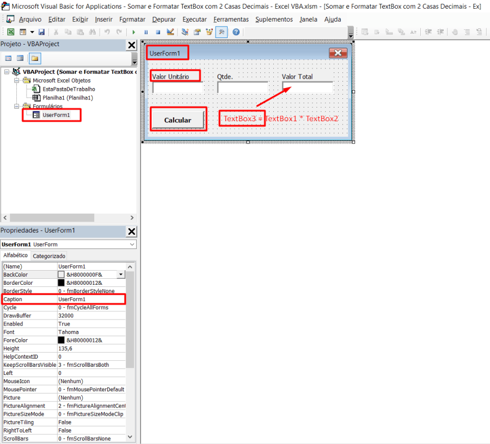Click the View Object icon in Project pane
The width and height of the screenshot is (490, 444).
tap(20, 58)
